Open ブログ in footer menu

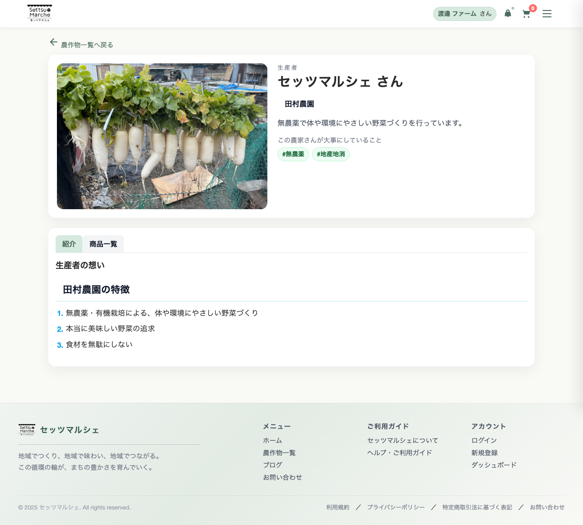[272, 465]
